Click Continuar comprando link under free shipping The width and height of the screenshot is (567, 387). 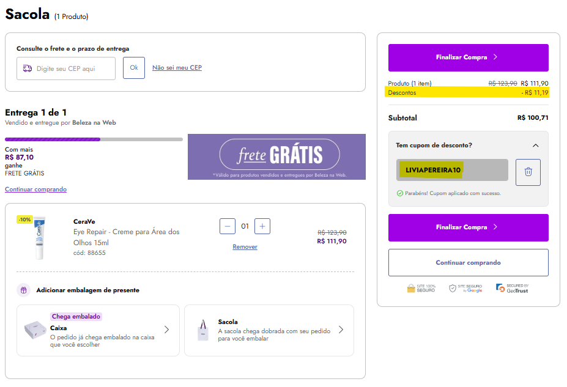pos(35,190)
